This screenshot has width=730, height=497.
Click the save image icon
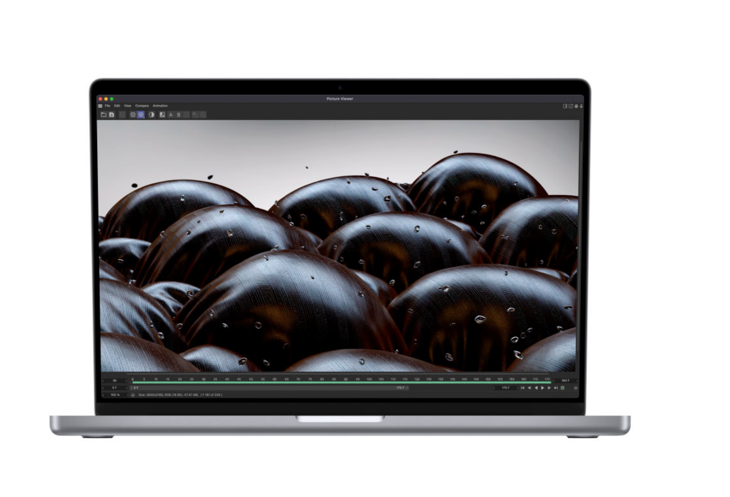pos(111,115)
